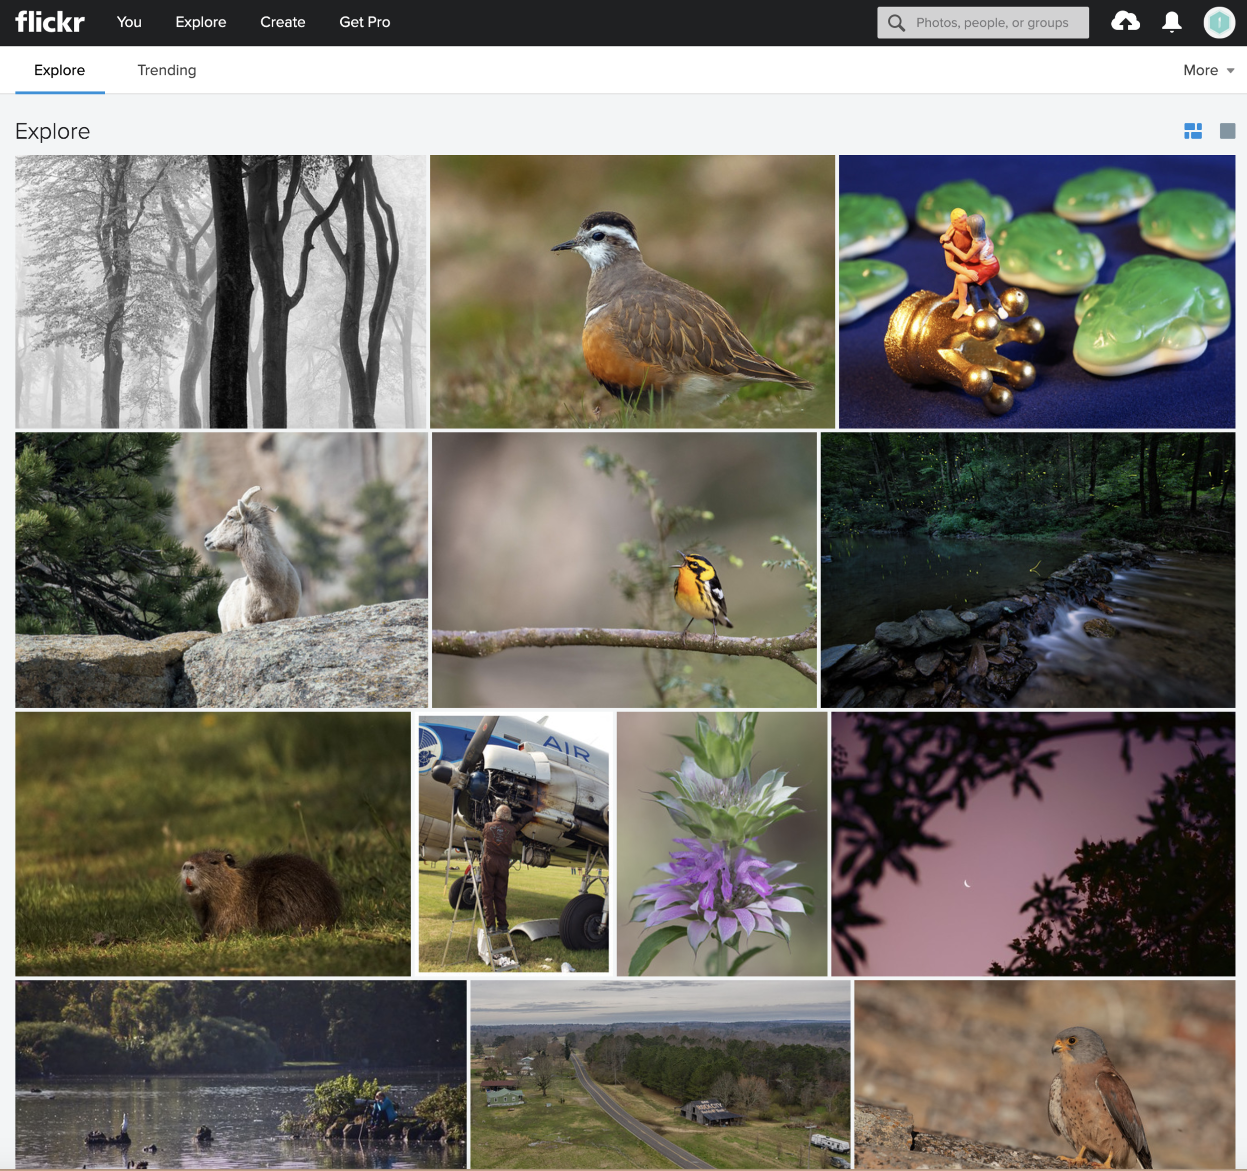The height and width of the screenshot is (1171, 1247).
Task: Click the upload cloud icon
Action: coord(1125,22)
